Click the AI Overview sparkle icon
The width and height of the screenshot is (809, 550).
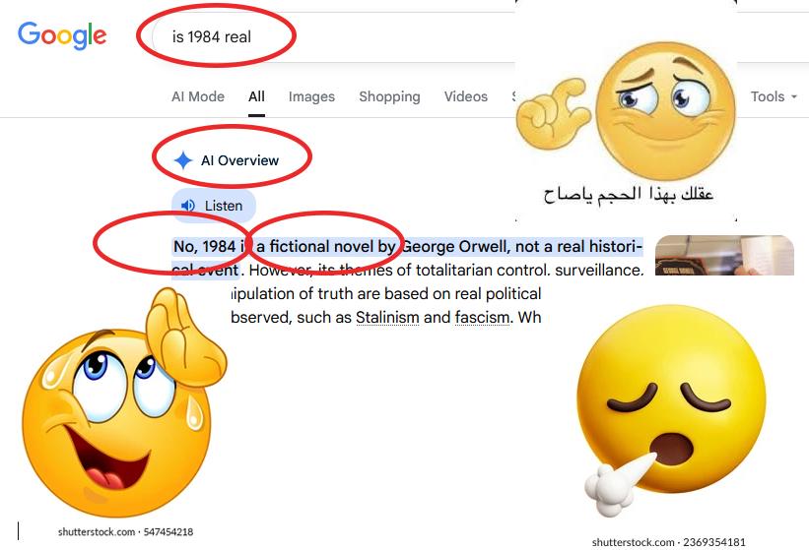click(x=183, y=160)
